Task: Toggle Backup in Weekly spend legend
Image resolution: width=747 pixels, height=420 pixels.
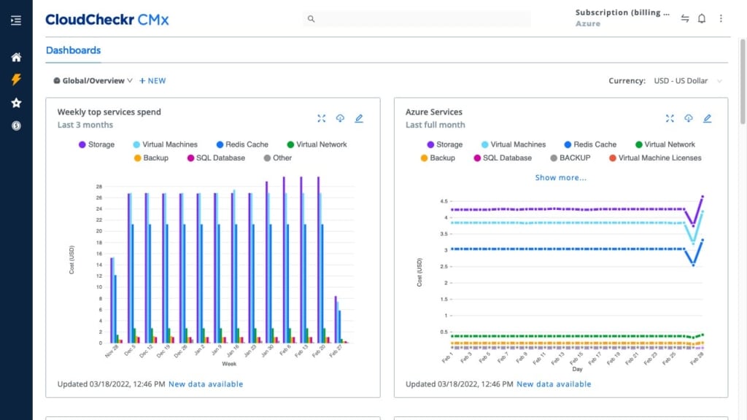Action: 151,157
